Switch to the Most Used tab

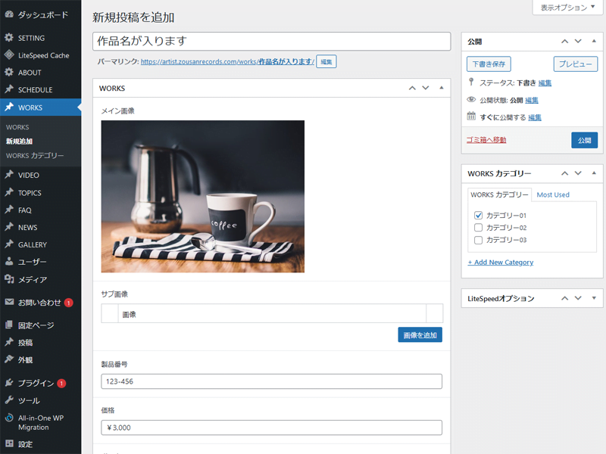pyautogui.click(x=552, y=194)
